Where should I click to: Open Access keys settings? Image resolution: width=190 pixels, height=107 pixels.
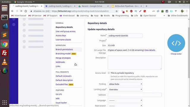61,36
